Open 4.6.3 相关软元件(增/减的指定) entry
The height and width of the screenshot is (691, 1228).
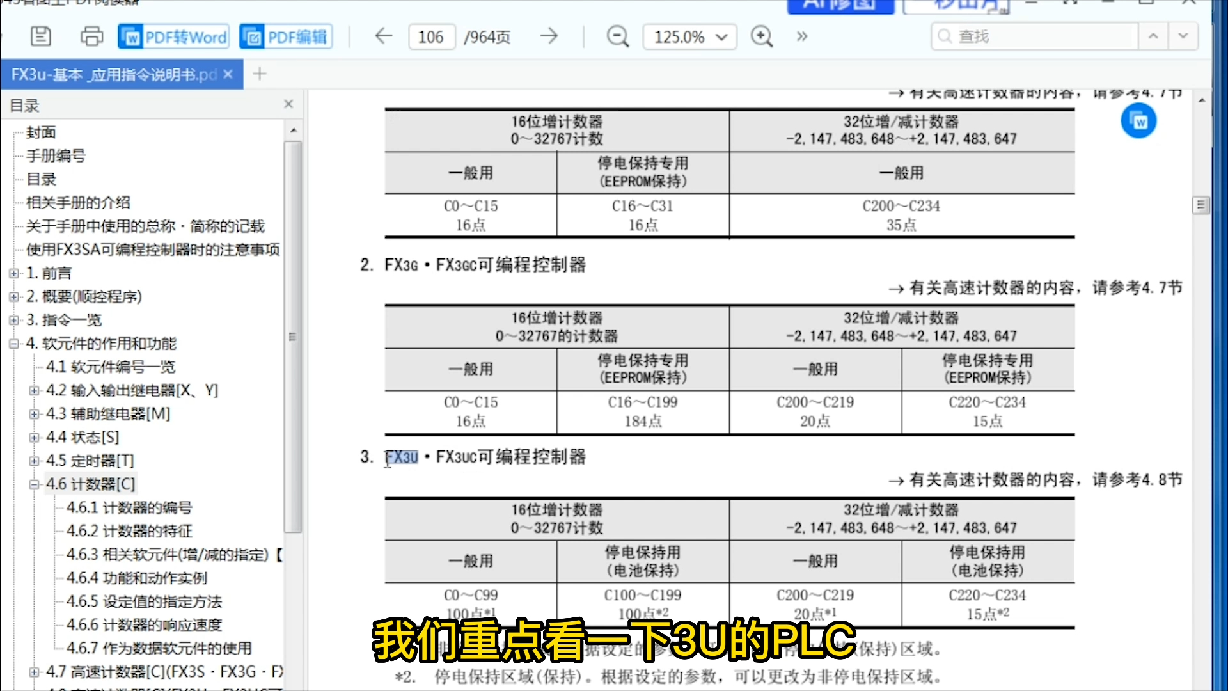(174, 555)
